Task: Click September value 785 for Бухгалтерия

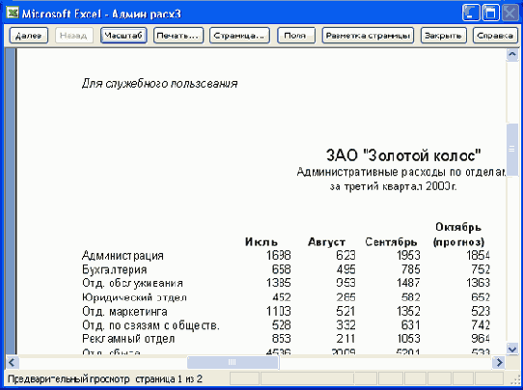Action: click(411, 269)
